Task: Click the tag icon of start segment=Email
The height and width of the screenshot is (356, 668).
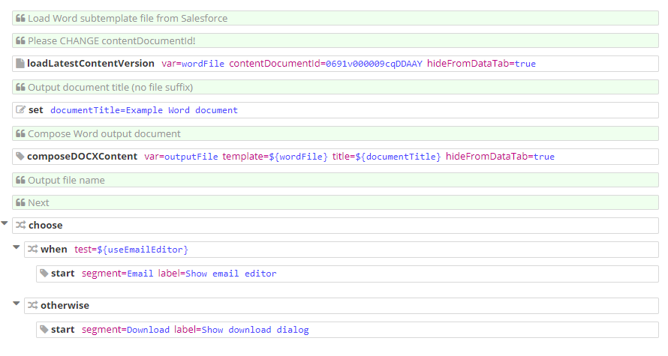Action: (x=44, y=274)
